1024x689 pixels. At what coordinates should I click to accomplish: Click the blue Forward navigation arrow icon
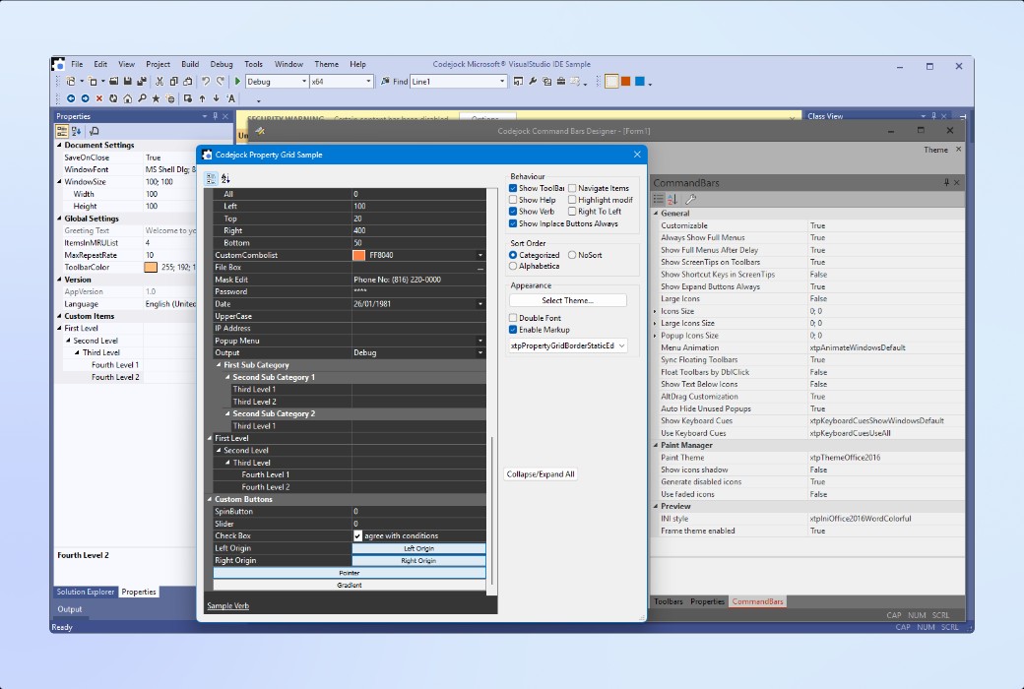tap(85, 98)
